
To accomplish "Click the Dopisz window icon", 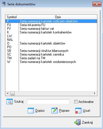I will (x=31, y=111).
